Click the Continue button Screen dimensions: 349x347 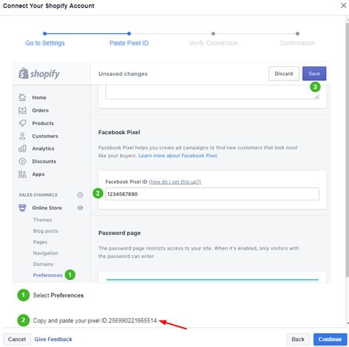[330, 339]
